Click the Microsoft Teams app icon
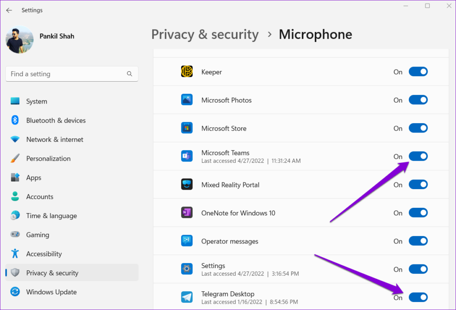The width and height of the screenshot is (456, 310). (x=187, y=156)
